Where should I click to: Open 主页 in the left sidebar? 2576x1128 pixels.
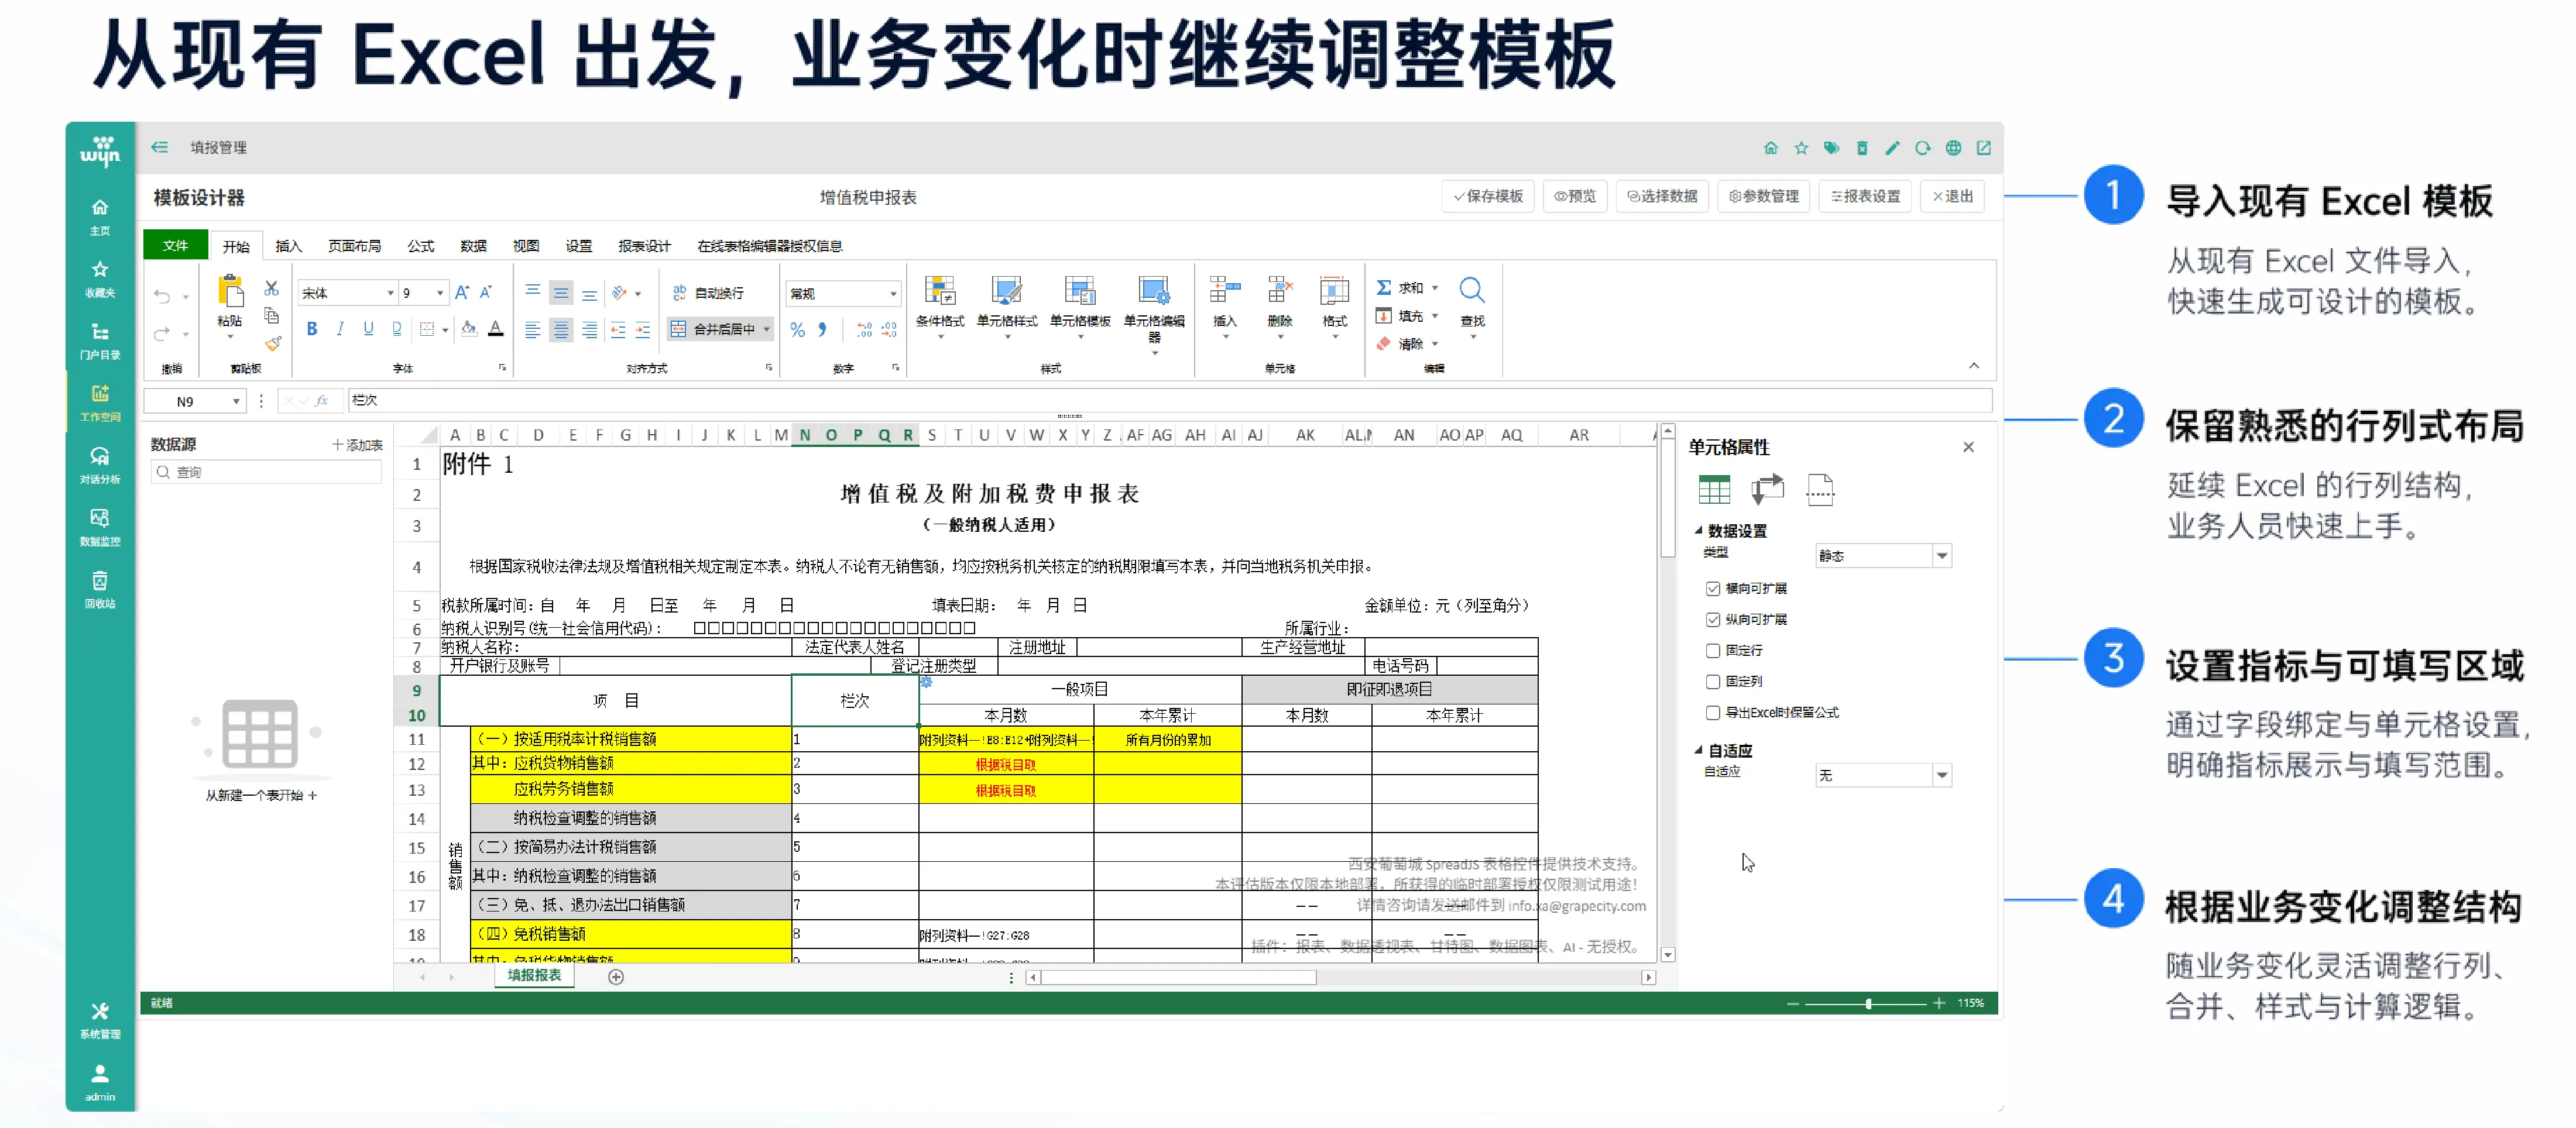100,216
